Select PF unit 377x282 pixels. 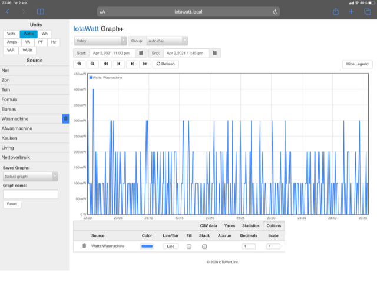pos(41,42)
